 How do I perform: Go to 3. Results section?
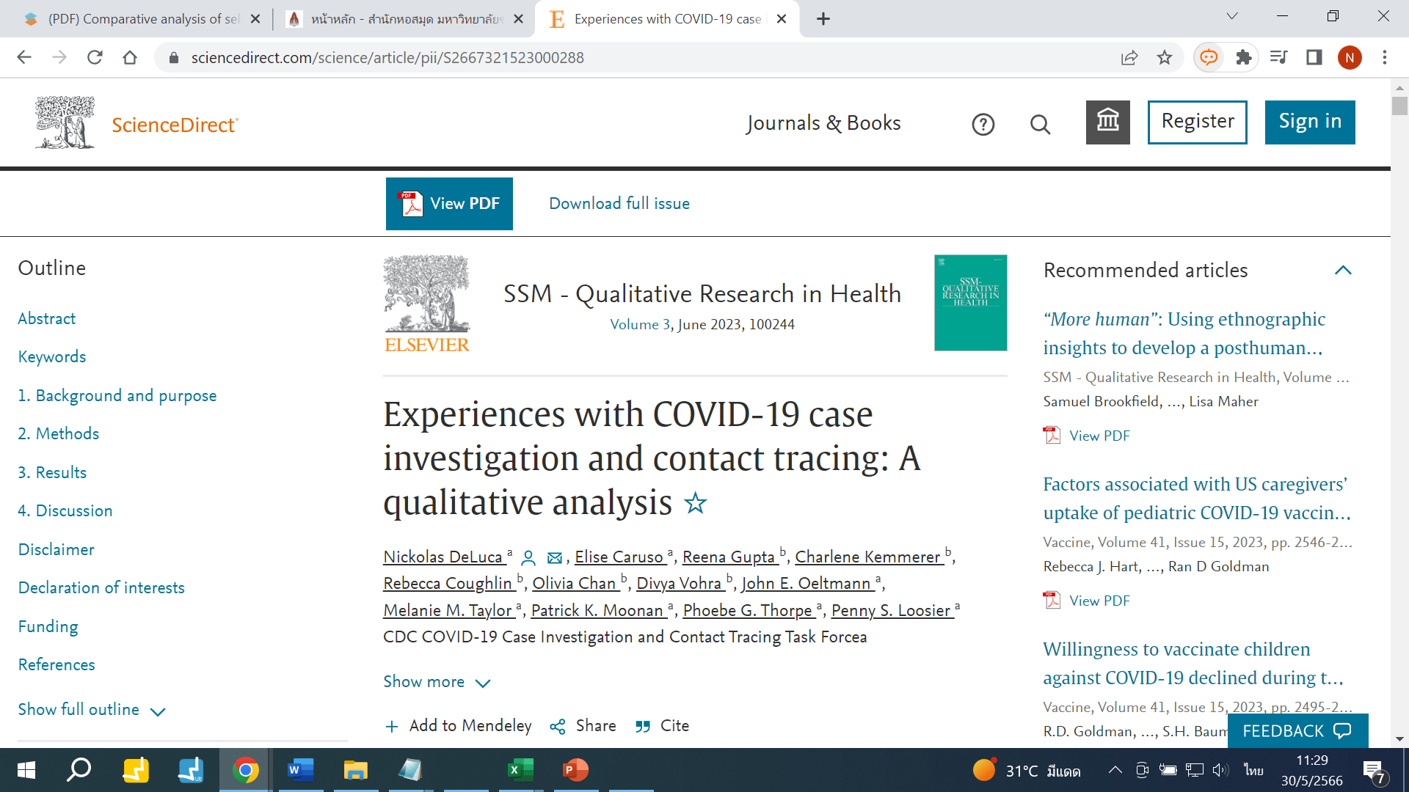point(52,473)
